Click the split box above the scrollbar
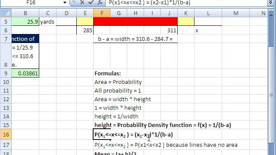276x155 pixels. pos(271,10)
